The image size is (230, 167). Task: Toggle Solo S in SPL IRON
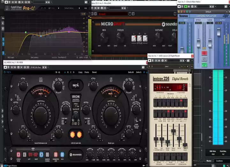click(139, 72)
